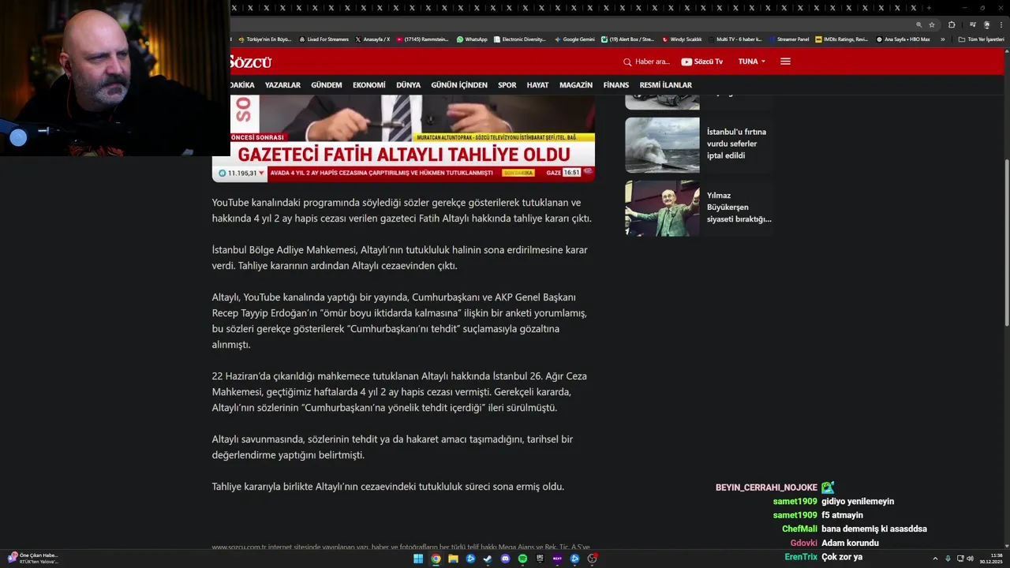Viewport: 1010px width, 568px height.
Task: Open the HAYAT menu section
Action: [x=537, y=85]
